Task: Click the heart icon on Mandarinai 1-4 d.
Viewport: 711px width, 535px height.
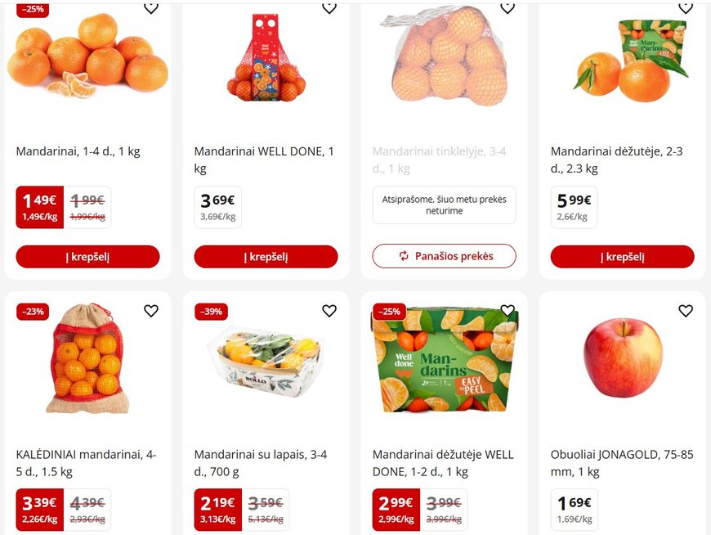Action: 150,8
